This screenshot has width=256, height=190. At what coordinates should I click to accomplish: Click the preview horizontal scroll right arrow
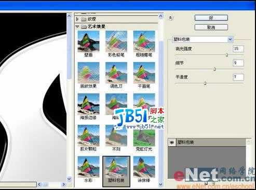tap(64, 184)
